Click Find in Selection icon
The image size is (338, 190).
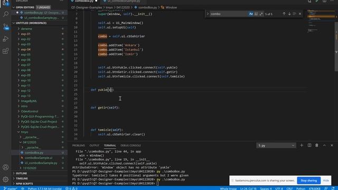click(x=295, y=14)
